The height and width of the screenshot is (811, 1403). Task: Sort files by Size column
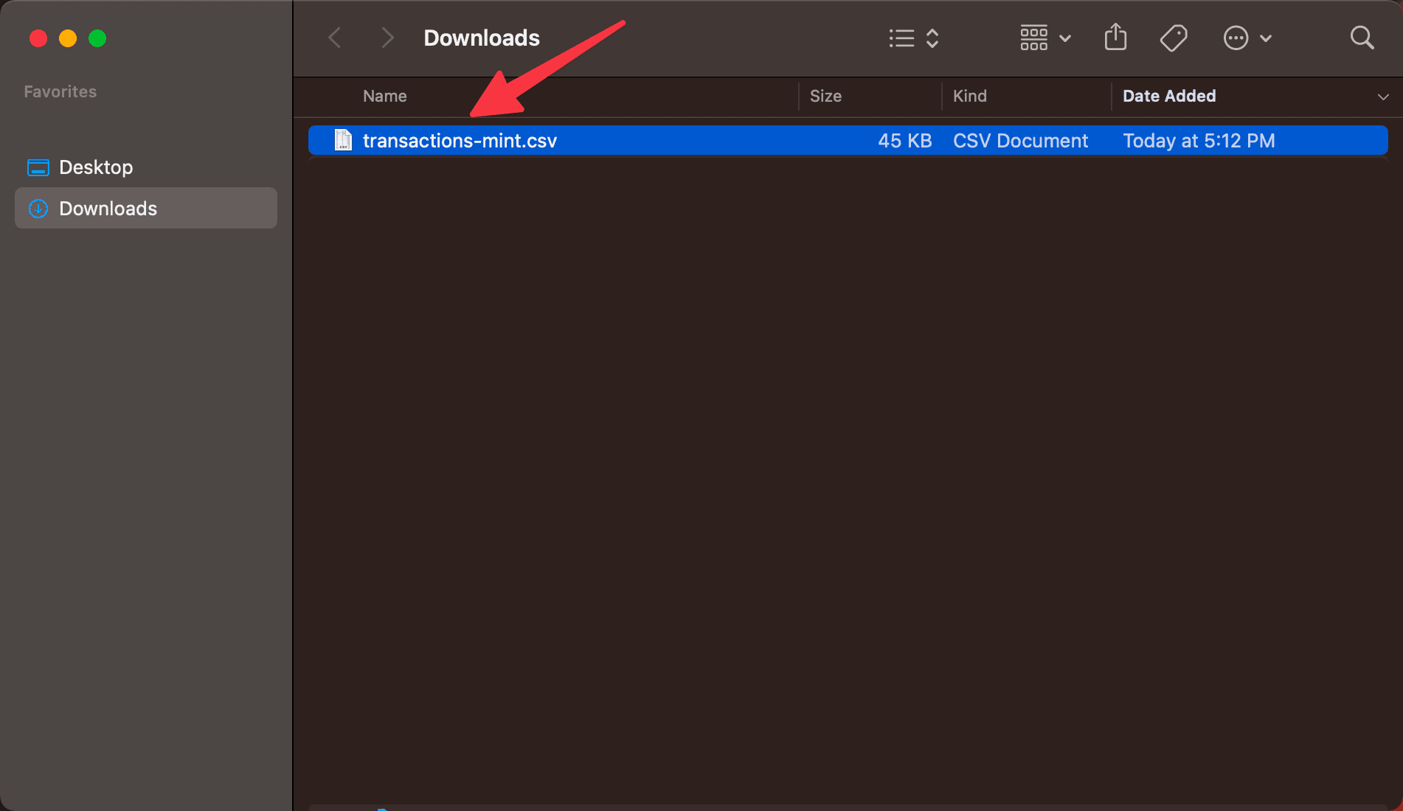825,97
